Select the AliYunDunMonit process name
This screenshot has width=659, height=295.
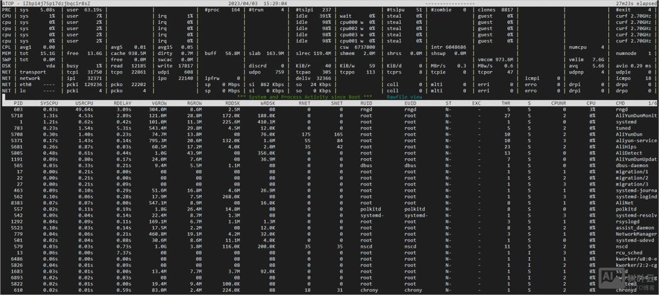[x=636, y=116]
